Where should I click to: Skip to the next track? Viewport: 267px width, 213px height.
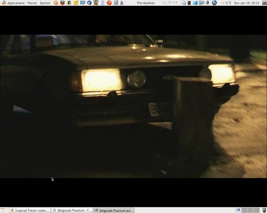(x=175, y=3)
